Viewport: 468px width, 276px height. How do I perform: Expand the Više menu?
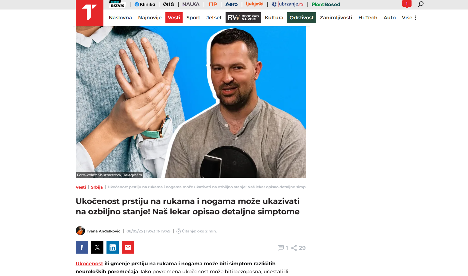click(409, 18)
